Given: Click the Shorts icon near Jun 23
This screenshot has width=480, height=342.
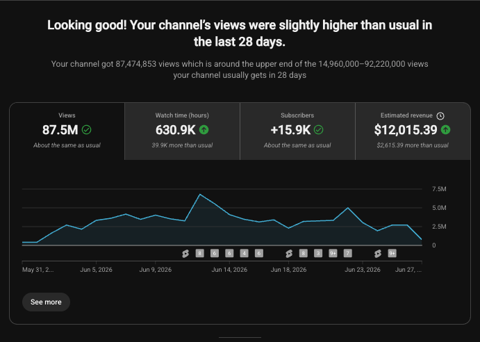Looking at the screenshot, I should click(377, 254).
